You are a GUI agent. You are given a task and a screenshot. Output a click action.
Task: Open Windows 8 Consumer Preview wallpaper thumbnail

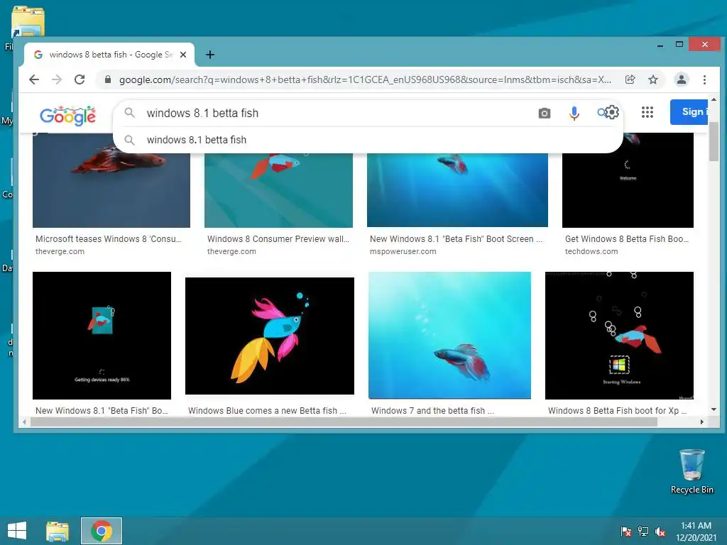click(278, 190)
